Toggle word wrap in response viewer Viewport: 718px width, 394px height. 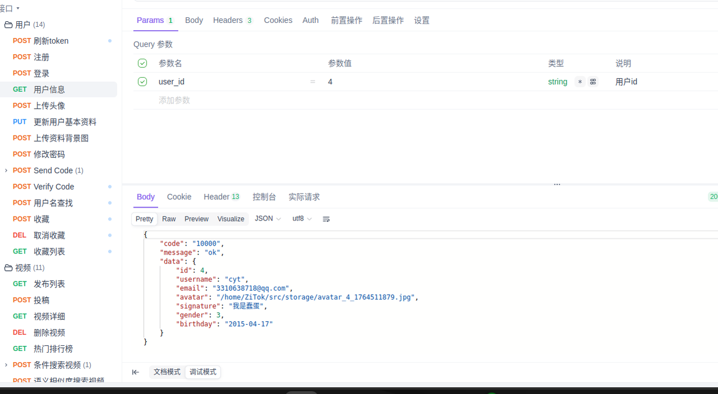(326, 219)
